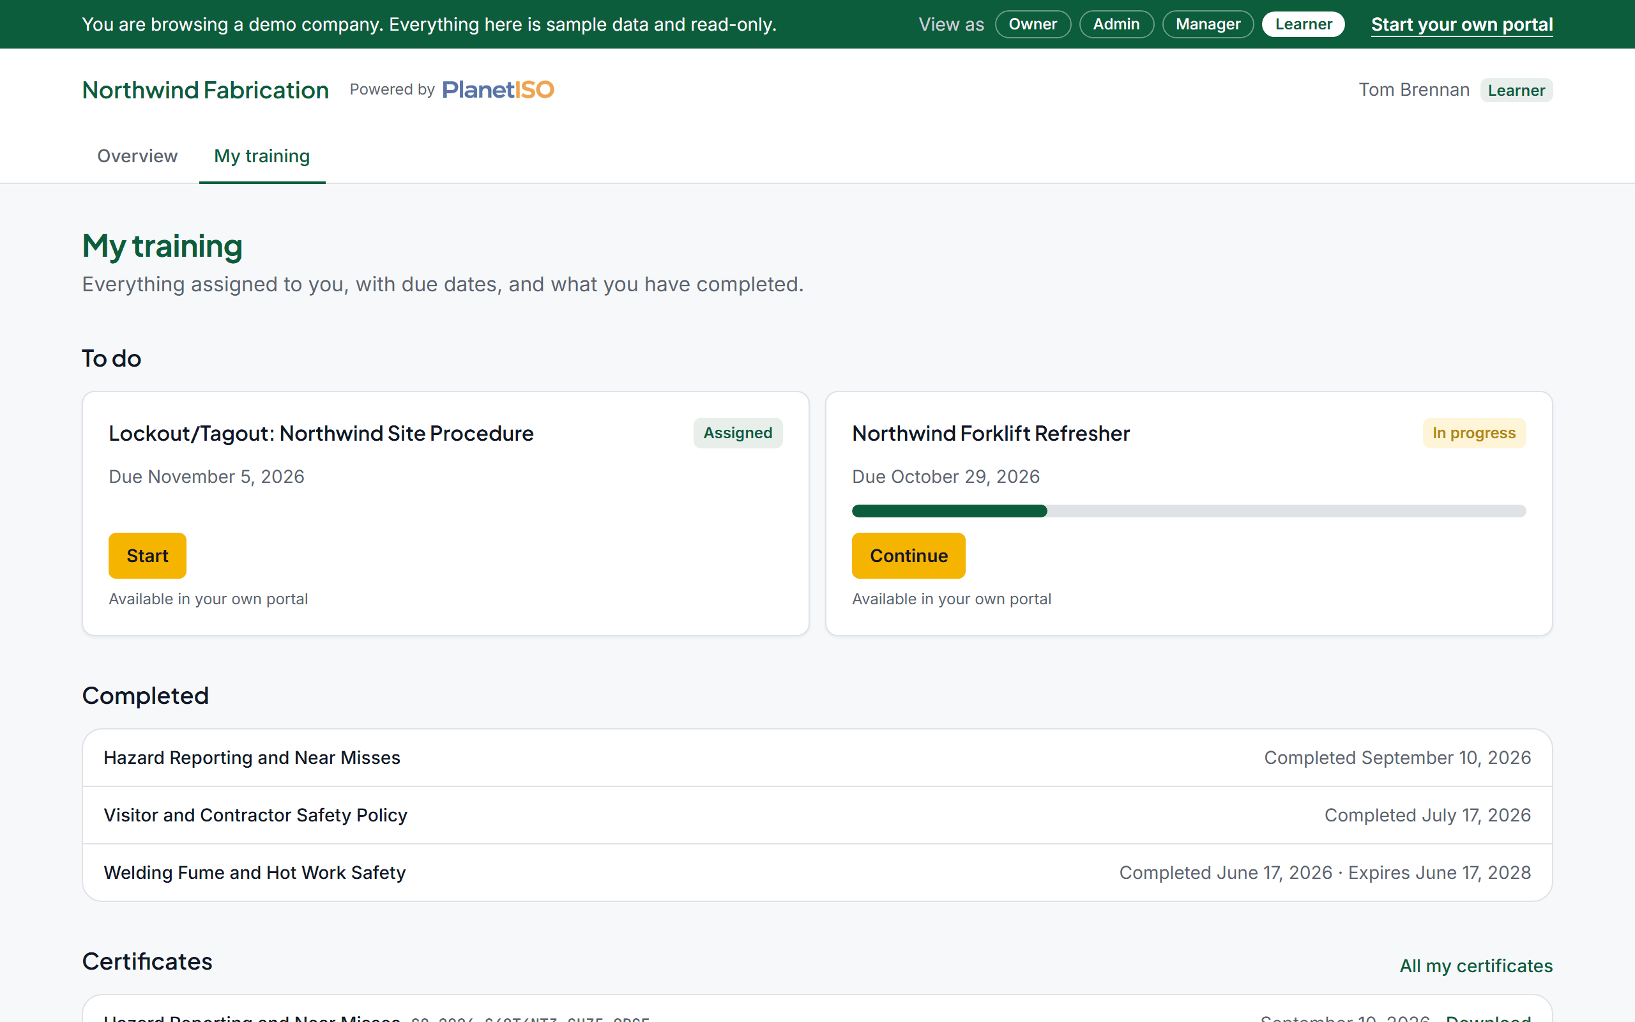The height and width of the screenshot is (1022, 1635).
Task: Continue the Northwind Forklift Refresher
Action: click(x=909, y=556)
